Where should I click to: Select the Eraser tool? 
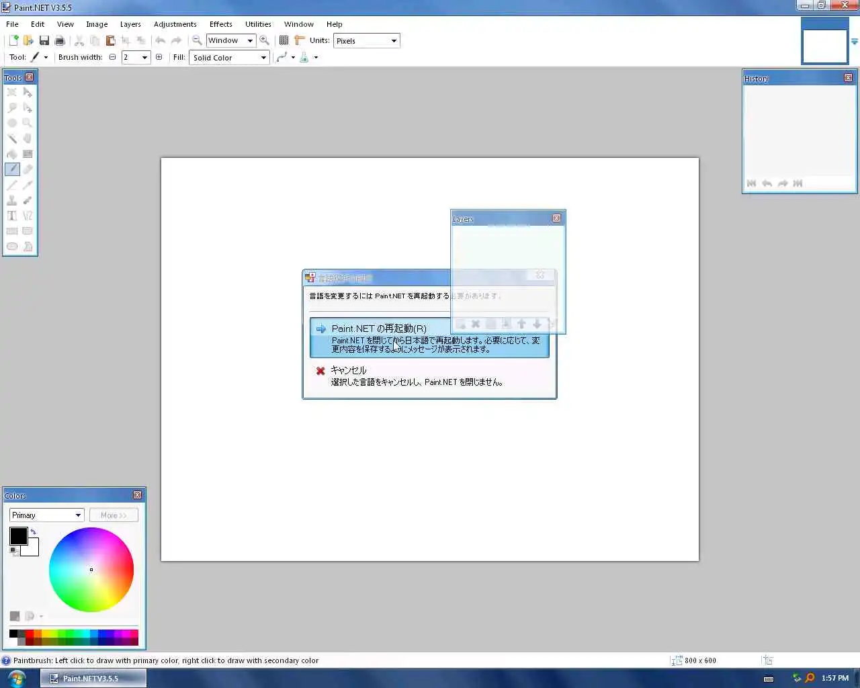(28, 169)
